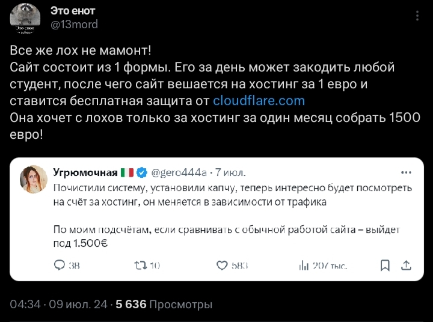Screen dimensions: 433x322
Task: Open the @13mord handle
Action: pyautogui.click(x=74, y=25)
